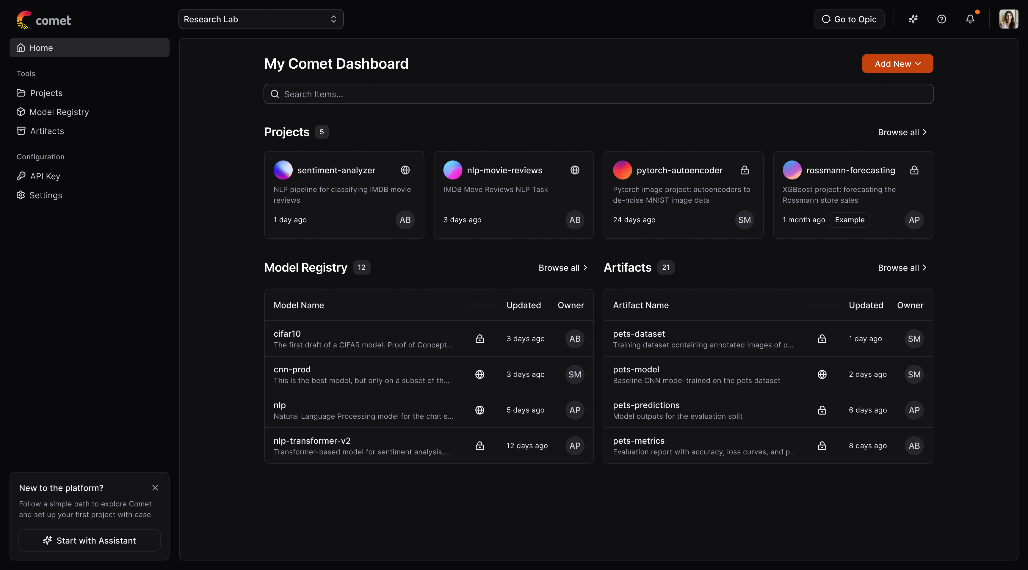Image resolution: width=1028 pixels, height=570 pixels.
Task: Open the pytorch-autoencoder project title
Action: (679, 170)
